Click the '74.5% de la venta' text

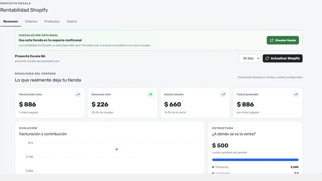(x=175, y=113)
